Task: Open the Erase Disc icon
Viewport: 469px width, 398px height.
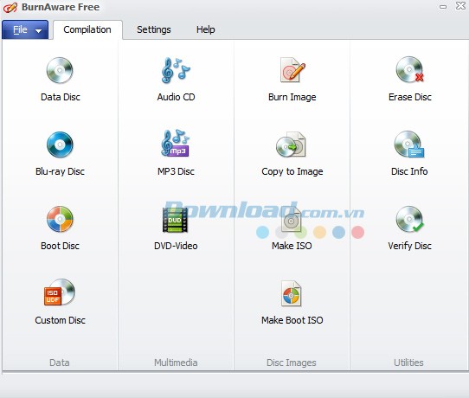Action: [x=410, y=70]
